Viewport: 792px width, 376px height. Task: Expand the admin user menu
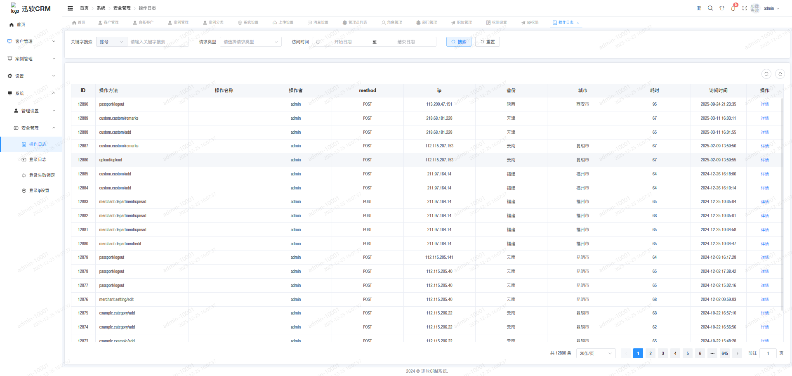pyautogui.click(x=771, y=8)
